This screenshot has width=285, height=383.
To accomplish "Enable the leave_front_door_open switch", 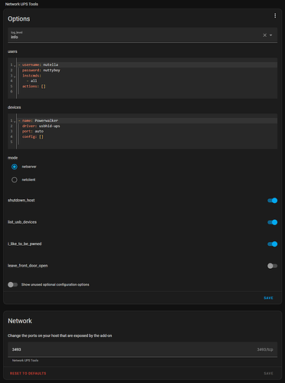I will click(272, 266).
